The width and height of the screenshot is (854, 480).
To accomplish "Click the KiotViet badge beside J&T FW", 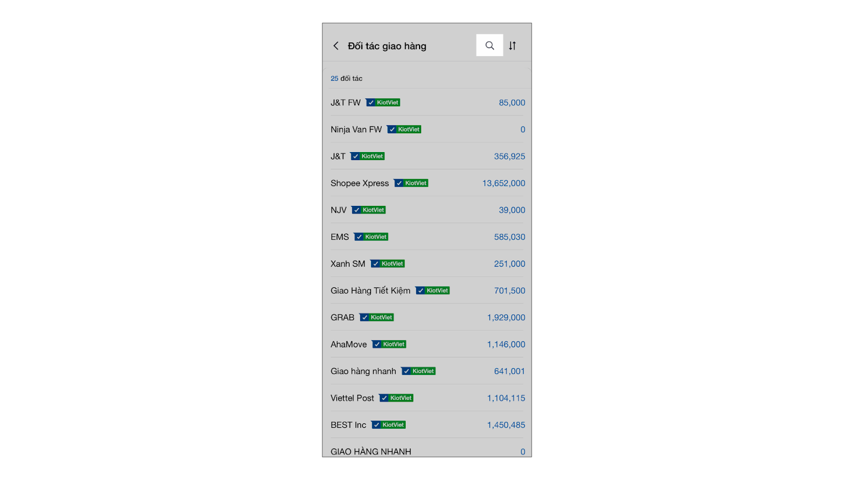I will tap(383, 102).
